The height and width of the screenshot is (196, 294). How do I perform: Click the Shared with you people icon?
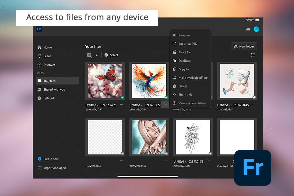pyautogui.click(x=40, y=89)
